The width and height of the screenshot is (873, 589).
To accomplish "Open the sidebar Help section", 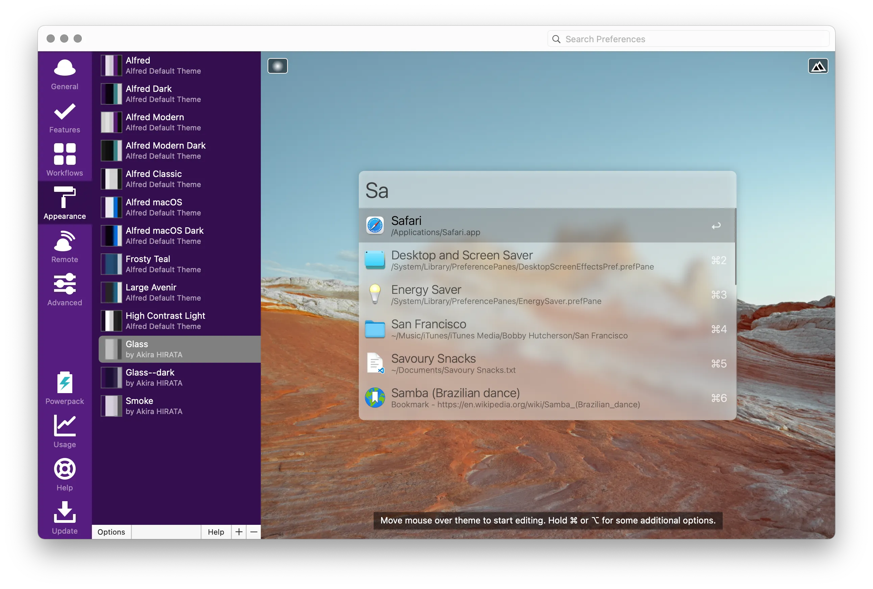I will tap(65, 475).
